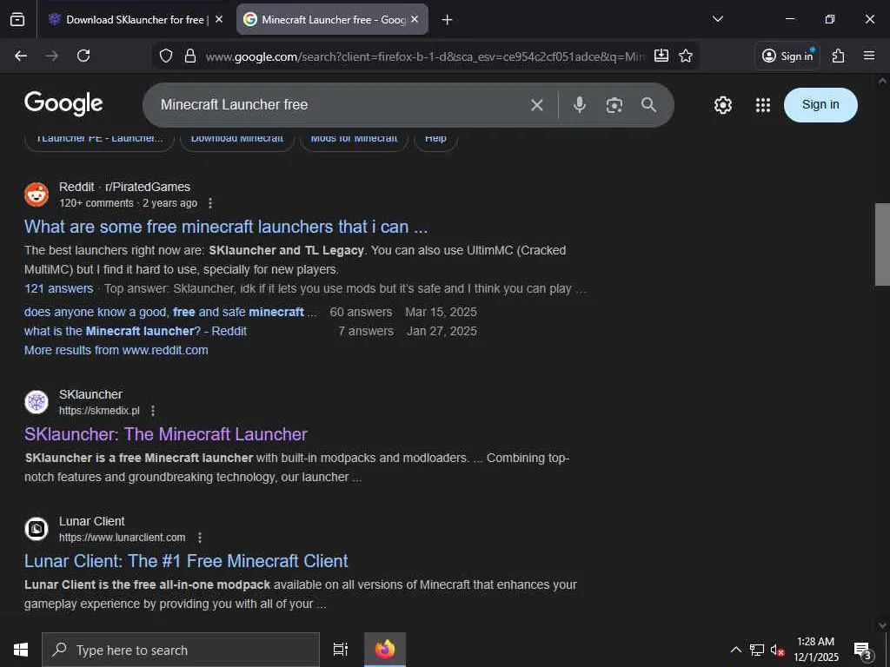This screenshot has width=890, height=667.
Task: Open 'what is the Minecraft launcher? - Reddit'
Action: [135, 331]
